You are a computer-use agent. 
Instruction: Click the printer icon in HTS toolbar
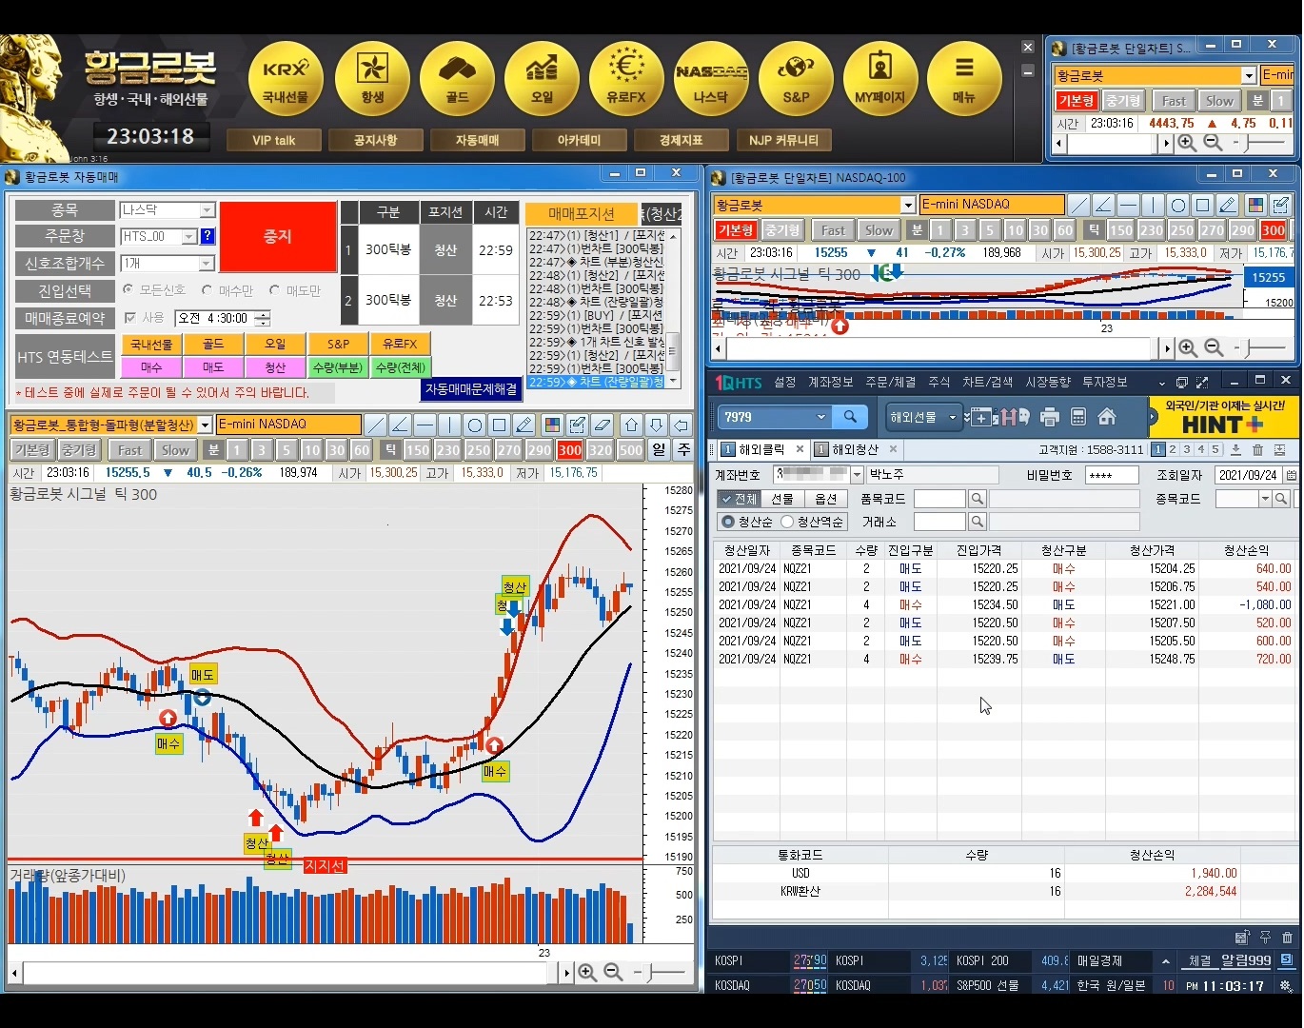pos(1050,417)
